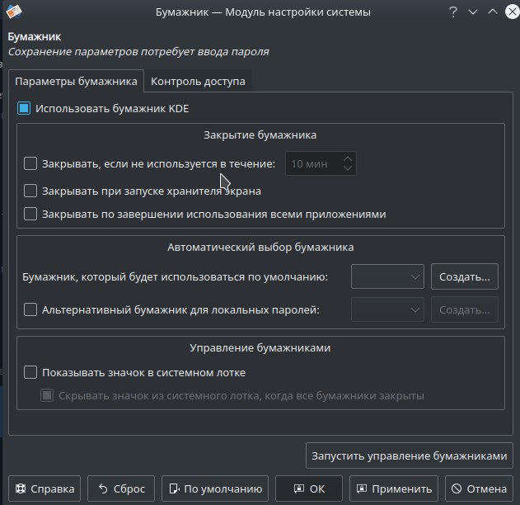Check Закрывать при запуске хранителя экрана
The width and height of the screenshot is (520, 505).
30,191
